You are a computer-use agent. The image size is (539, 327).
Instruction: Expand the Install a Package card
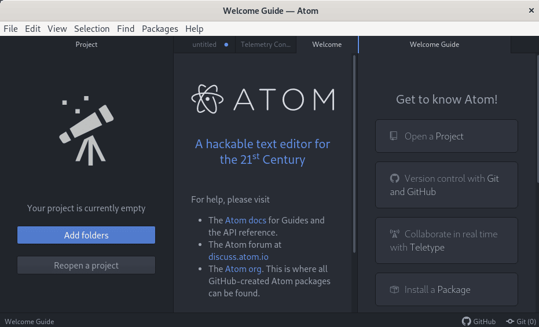(x=446, y=289)
